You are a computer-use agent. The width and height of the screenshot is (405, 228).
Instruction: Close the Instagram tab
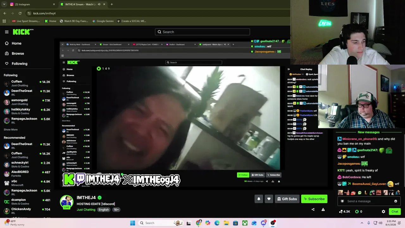click(x=54, y=4)
